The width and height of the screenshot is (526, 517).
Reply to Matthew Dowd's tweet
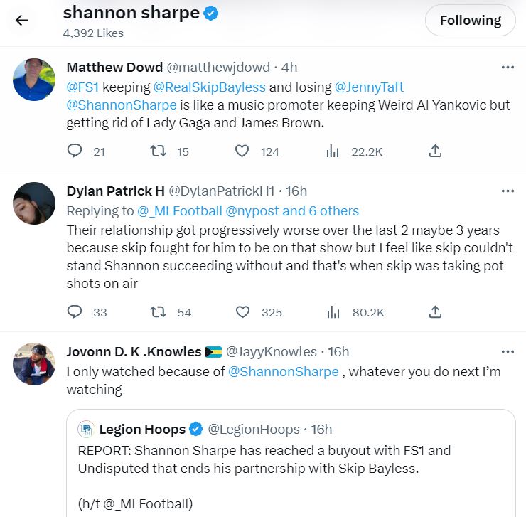coord(75,151)
